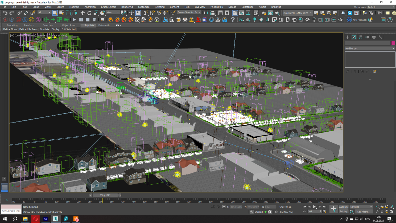396x223 pixels.
Task: Open the Create Selection Set dropdown
Action: pyautogui.click(x=189, y=13)
